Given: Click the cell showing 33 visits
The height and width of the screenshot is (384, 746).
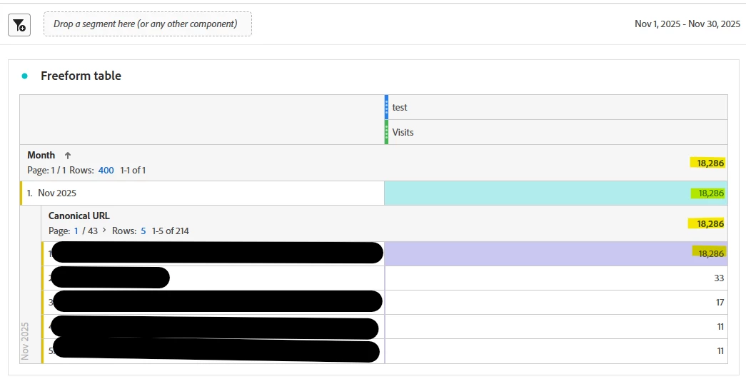Looking at the screenshot, I should point(555,278).
